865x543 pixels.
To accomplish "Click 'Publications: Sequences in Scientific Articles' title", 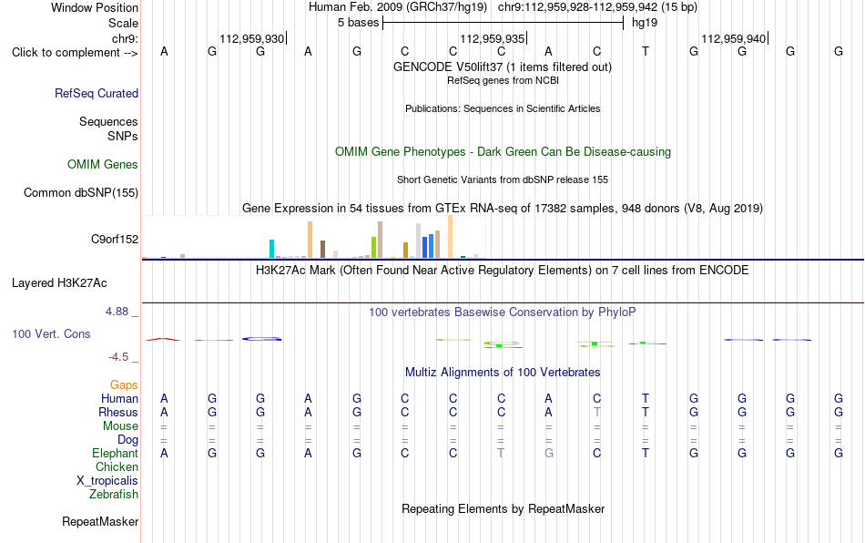I will click(x=503, y=108).
